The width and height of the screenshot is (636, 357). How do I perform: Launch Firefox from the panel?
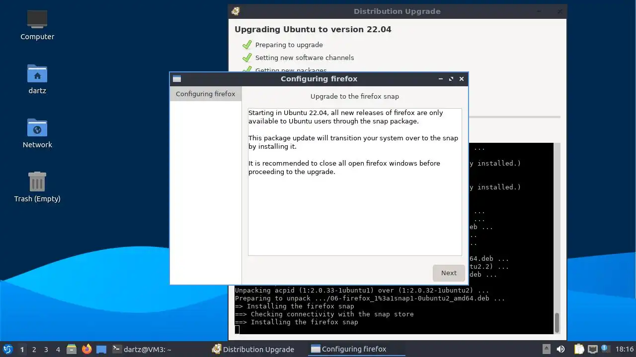pos(86,349)
